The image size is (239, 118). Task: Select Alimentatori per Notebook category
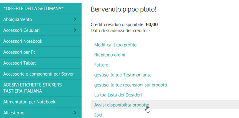click(x=41, y=102)
